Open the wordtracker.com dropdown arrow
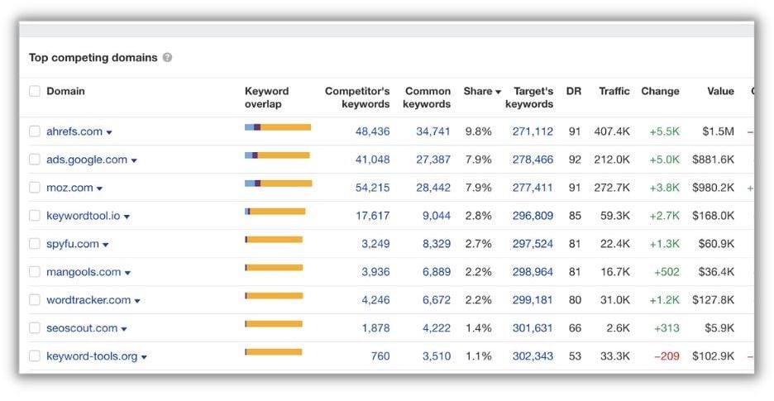 pos(137,301)
